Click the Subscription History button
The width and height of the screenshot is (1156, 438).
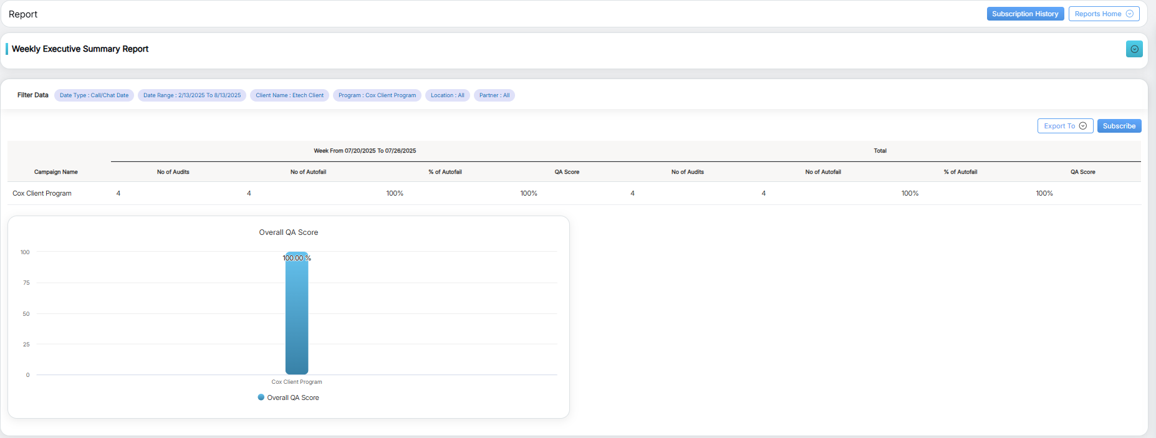1024,14
